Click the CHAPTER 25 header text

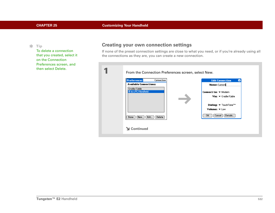(47, 25)
